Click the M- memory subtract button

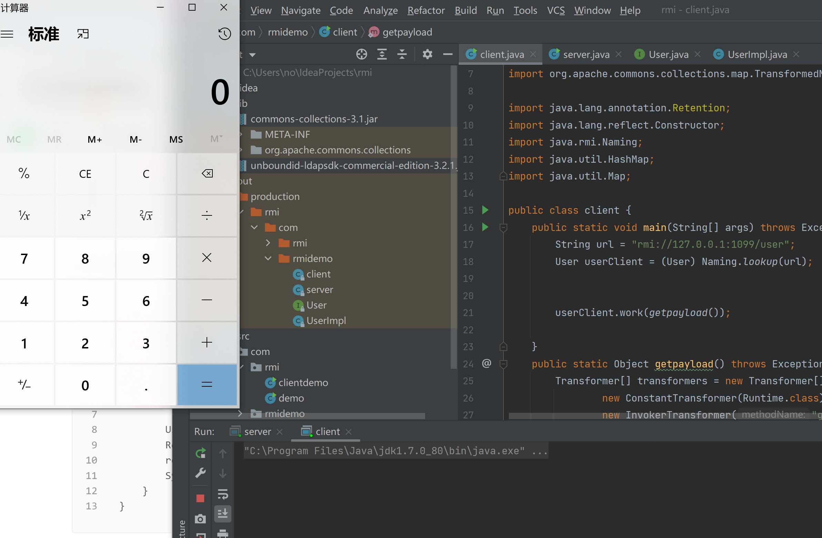coord(136,140)
